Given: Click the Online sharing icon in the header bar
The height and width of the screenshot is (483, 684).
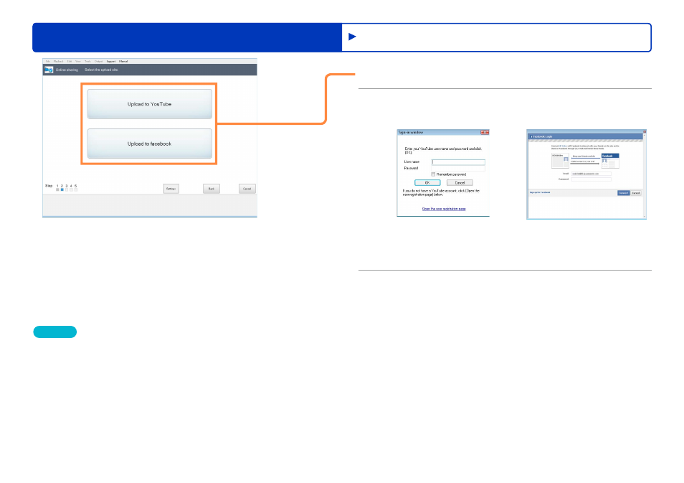Looking at the screenshot, I should [x=49, y=70].
